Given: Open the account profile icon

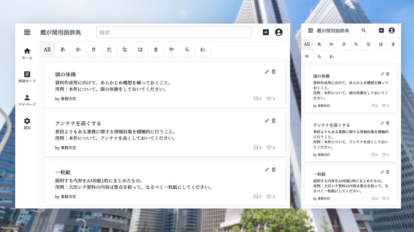Looking at the screenshot, I should pos(278,32).
